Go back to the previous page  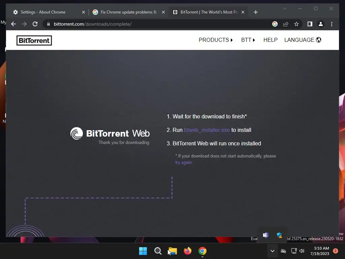point(13,24)
